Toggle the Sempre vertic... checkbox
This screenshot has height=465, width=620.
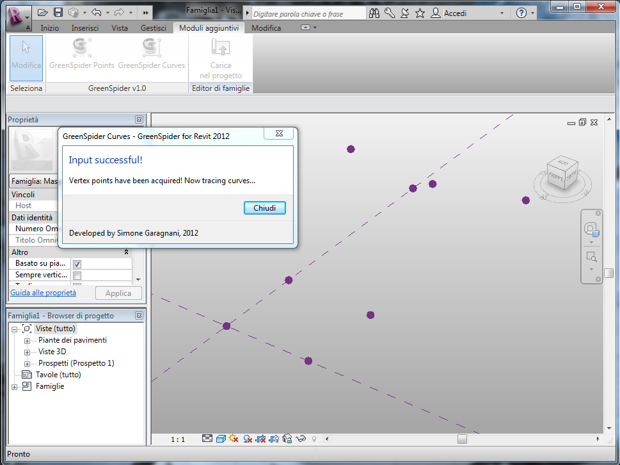77,275
